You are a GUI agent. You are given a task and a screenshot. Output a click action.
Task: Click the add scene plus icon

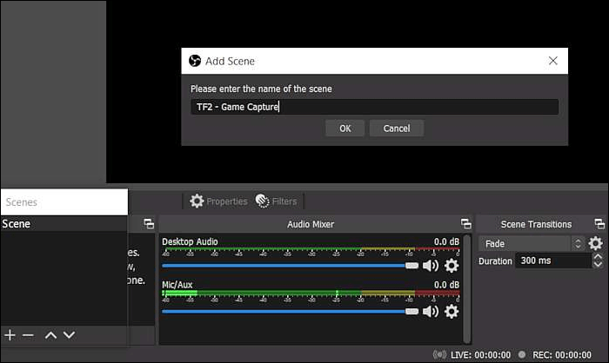(10, 335)
